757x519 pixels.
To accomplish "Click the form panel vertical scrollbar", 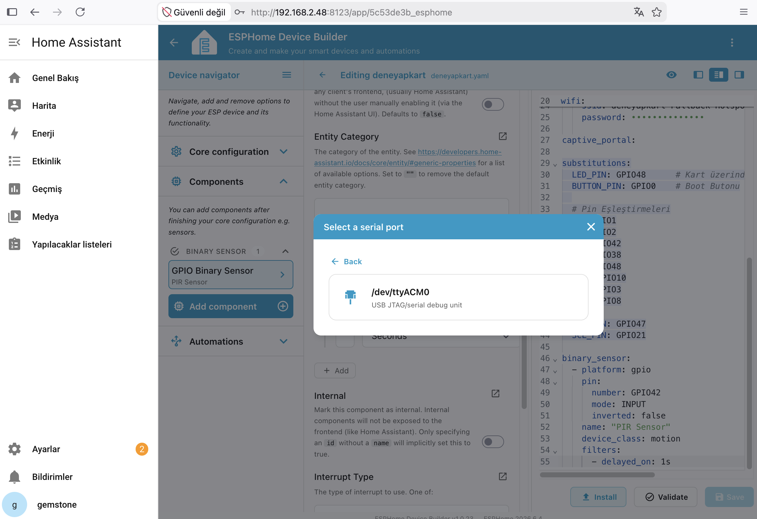I will [x=524, y=372].
